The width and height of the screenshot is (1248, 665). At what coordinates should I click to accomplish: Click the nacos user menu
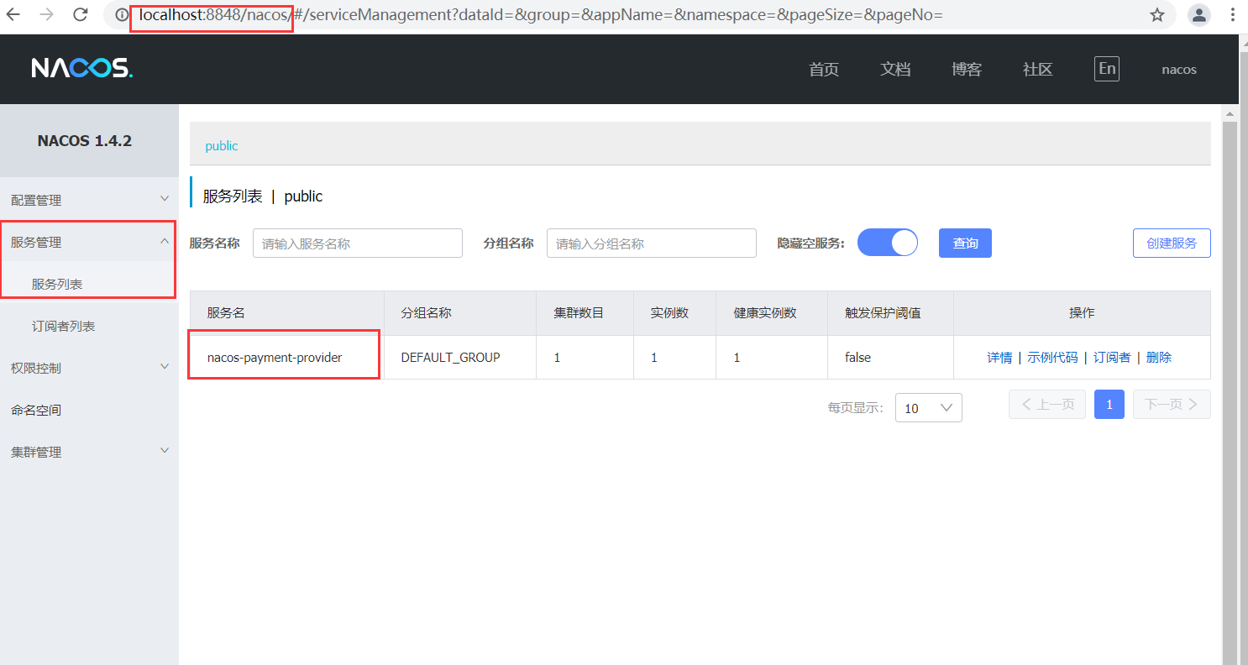click(1179, 70)
